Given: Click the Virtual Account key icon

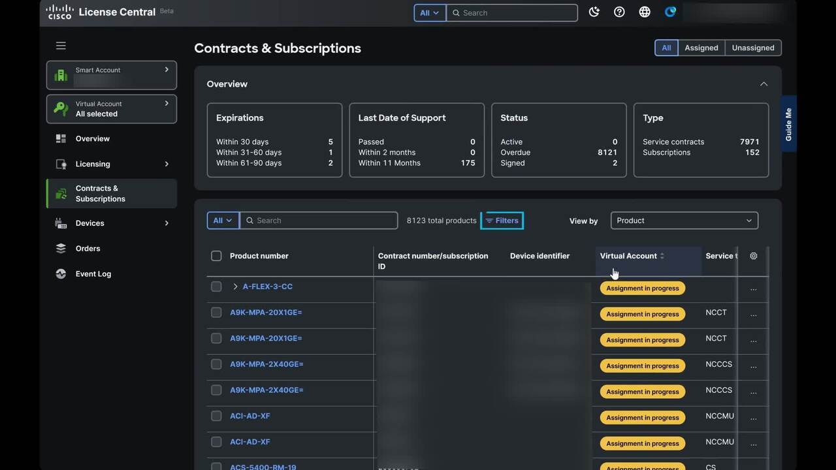Looking at the screenshot, I should click(x=61, y=108).
